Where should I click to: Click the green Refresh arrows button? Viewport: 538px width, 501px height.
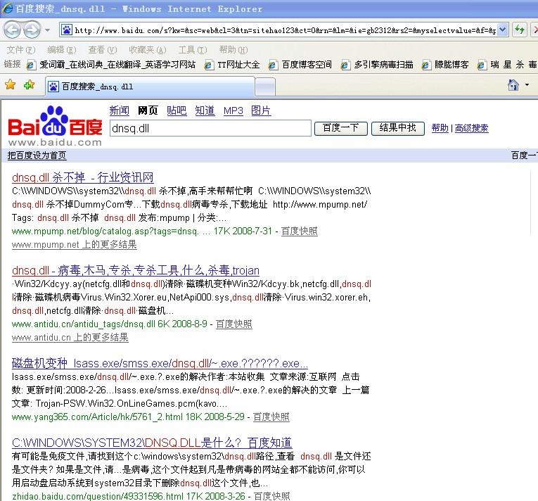[520, 30]
